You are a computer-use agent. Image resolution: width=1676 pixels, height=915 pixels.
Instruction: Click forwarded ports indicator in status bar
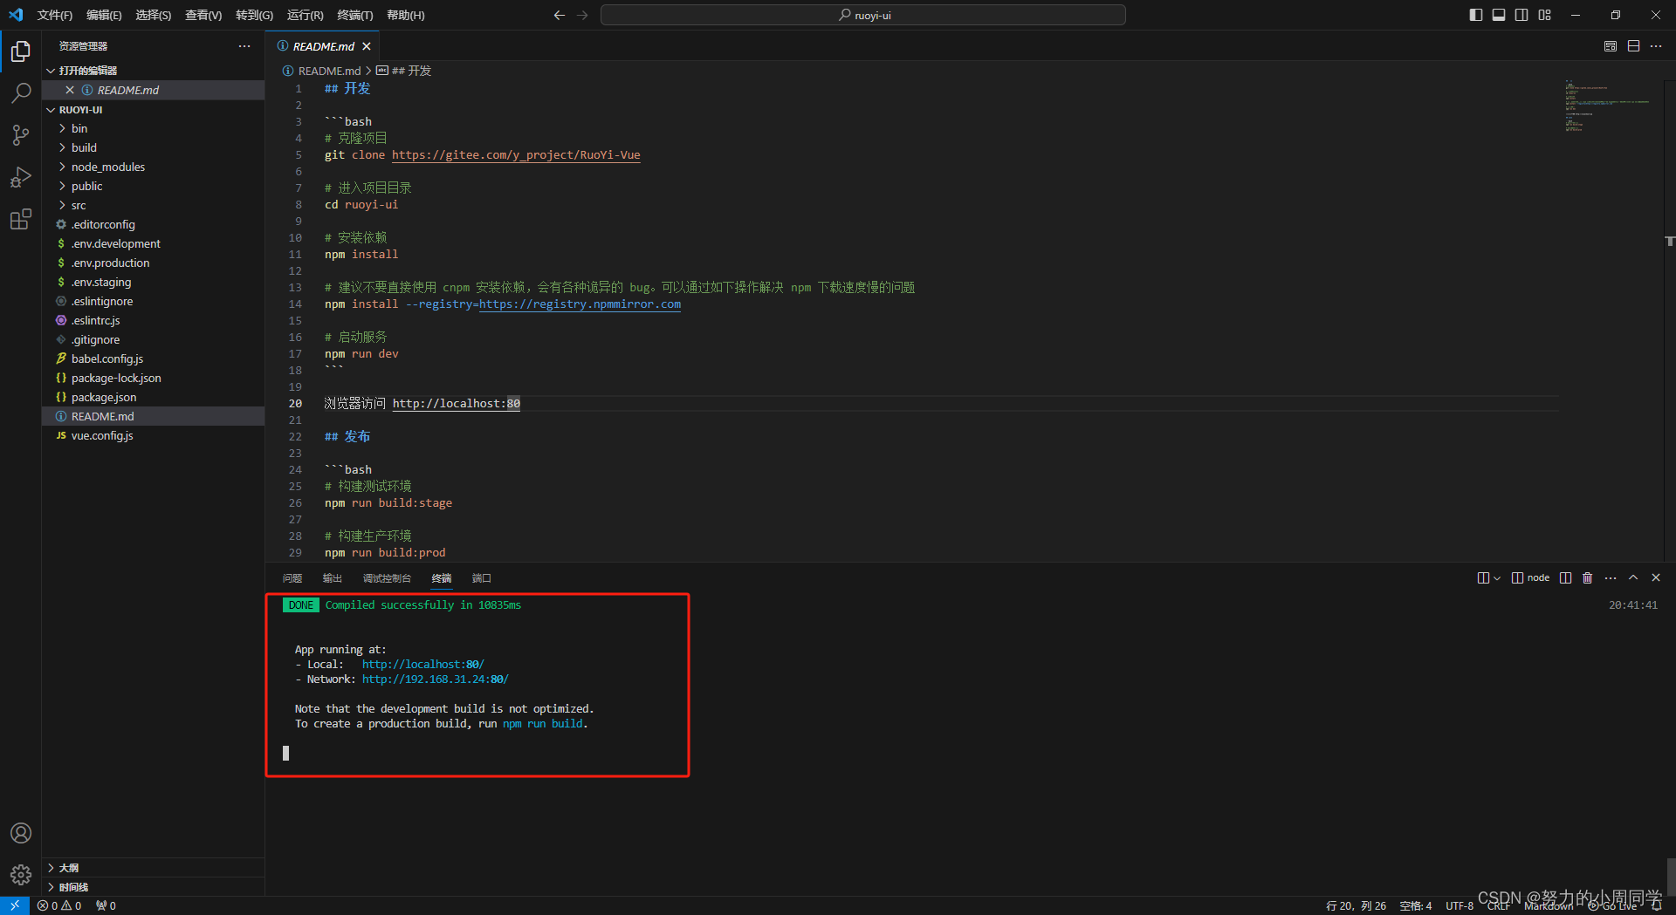pyautogui.click(x=106, y=905)
